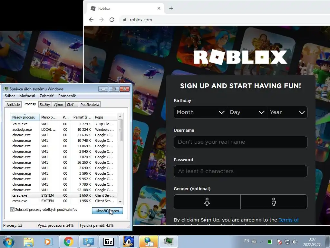Click the on-screen keyboard tray icon
Image resolution: width=330 pixels, height=248 pixels.
(254, 242)
